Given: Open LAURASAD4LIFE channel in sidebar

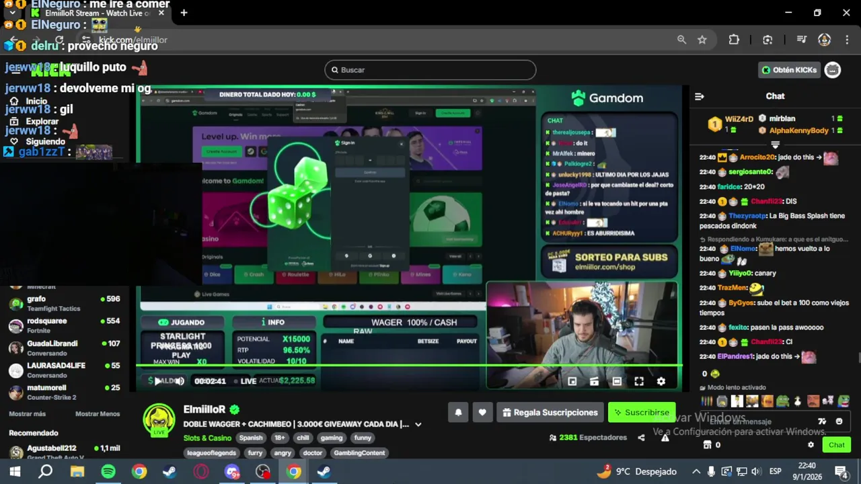Looking at the screenshot, I should click(x=65, y=370).
